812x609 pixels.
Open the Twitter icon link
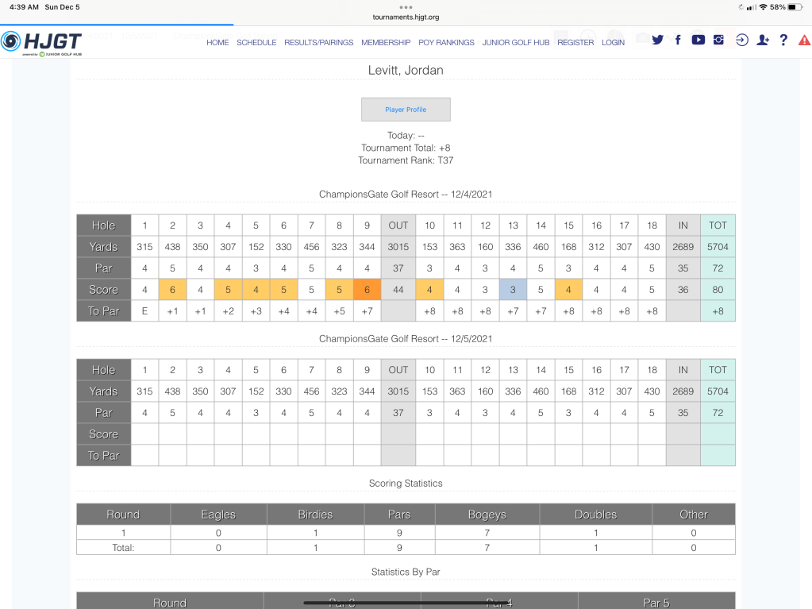tap(657, 40)
